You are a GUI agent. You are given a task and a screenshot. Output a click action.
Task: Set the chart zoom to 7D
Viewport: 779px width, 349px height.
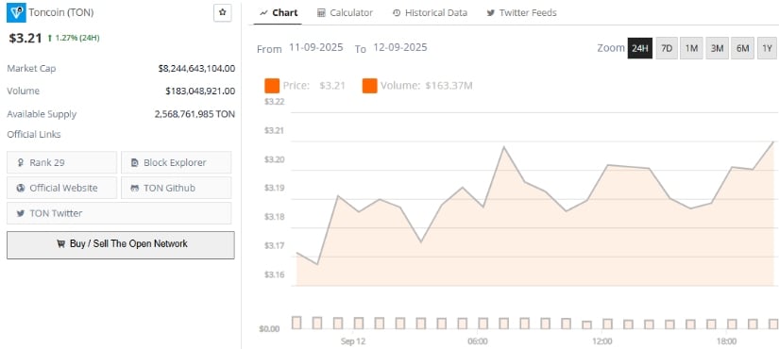(x=667, y=48)
